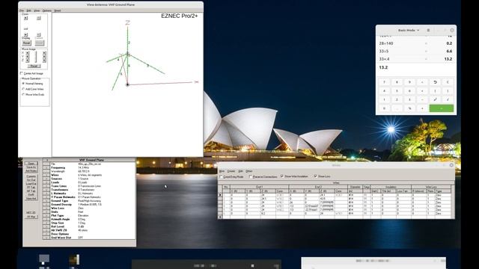Click calculator history row 33×.4
Screen dimensions: 479x269
point(416,59)
